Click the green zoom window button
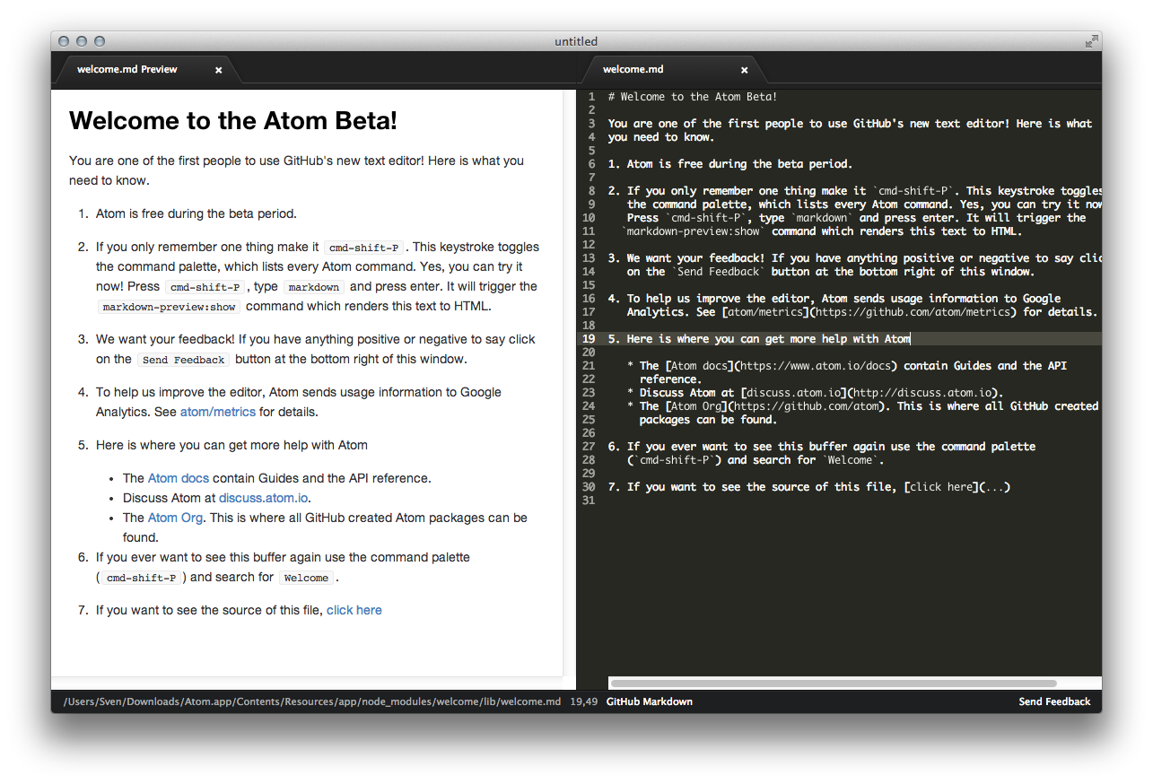Viewport: 1153px width, 784px height. click(100, 41)
